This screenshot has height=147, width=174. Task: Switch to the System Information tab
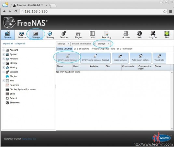(81, 44)
